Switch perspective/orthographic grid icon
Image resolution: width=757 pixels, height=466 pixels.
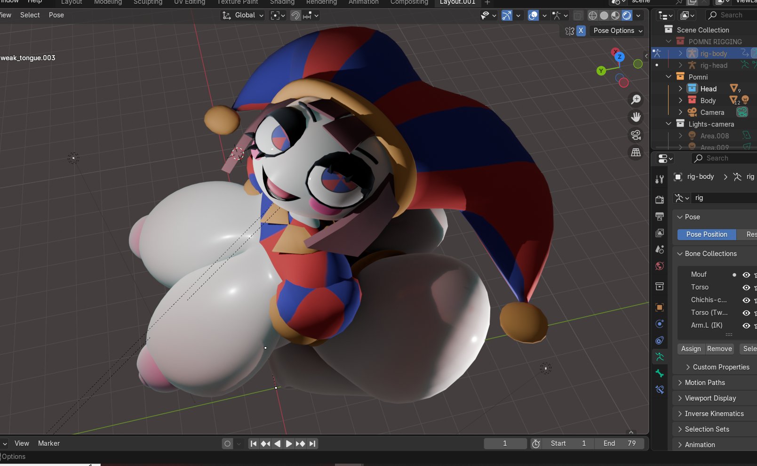(x=636, y=152)
